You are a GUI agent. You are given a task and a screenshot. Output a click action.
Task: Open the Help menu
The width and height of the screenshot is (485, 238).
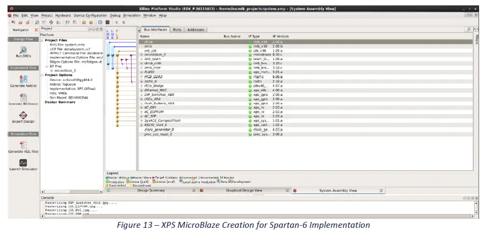(x=163, y=16)
